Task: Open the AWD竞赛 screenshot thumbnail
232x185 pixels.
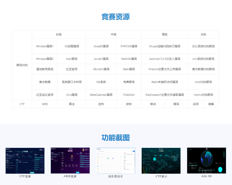Action: click(70, 161)
